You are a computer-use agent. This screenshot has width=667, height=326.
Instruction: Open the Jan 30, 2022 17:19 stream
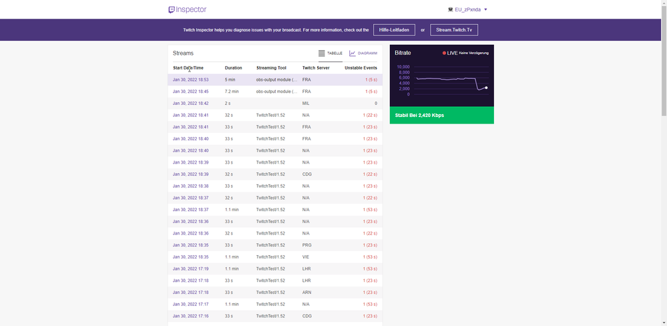[x=190, y=269]
